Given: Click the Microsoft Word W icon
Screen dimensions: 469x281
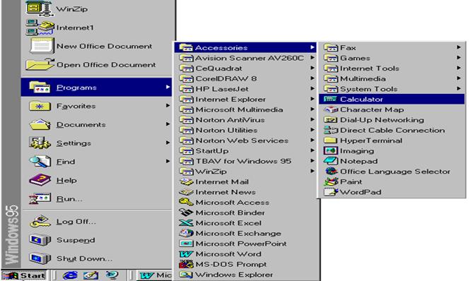Looking at the screenshot, I should click(186, 253).
